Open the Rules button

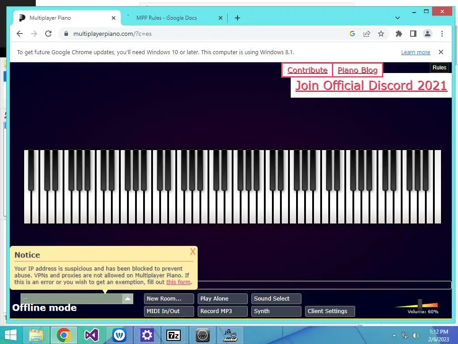439,68
